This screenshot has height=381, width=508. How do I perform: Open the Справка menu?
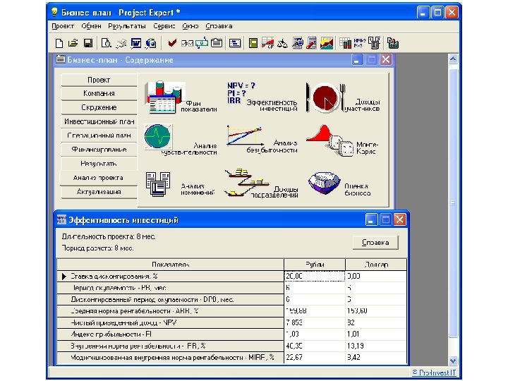[x=219, y=26]
